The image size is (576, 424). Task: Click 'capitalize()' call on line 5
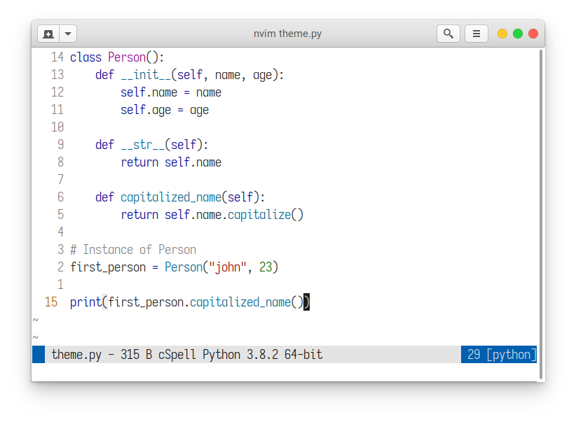(x=266, y=215)
